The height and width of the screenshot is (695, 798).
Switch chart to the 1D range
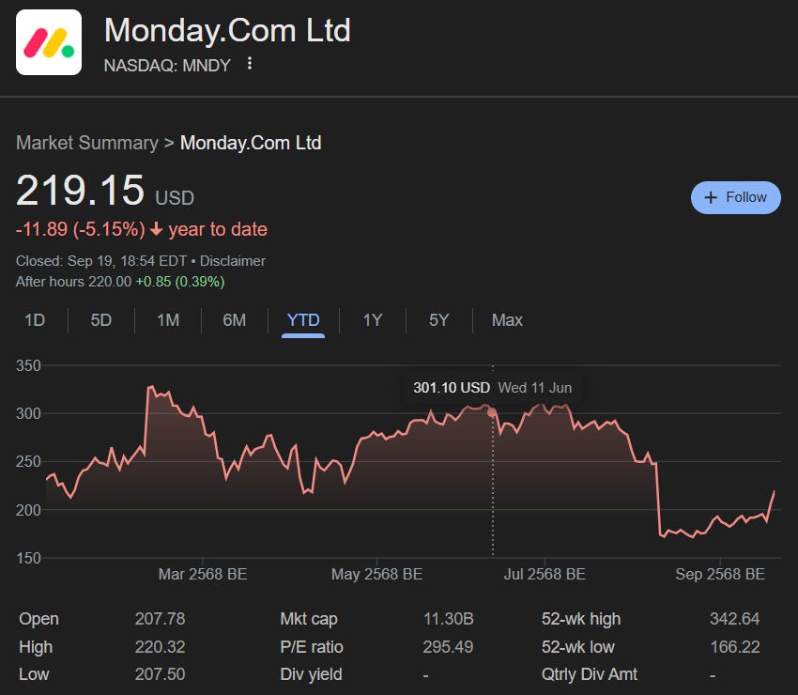(x=35, y=320)
